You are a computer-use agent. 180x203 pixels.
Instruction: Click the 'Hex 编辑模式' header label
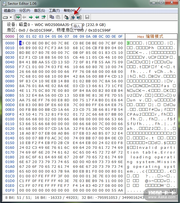point(150,37)
